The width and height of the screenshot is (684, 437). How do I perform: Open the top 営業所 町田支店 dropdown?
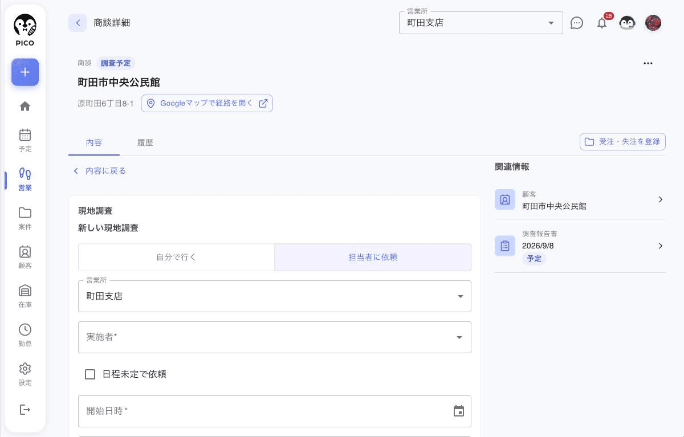[481, 23]
